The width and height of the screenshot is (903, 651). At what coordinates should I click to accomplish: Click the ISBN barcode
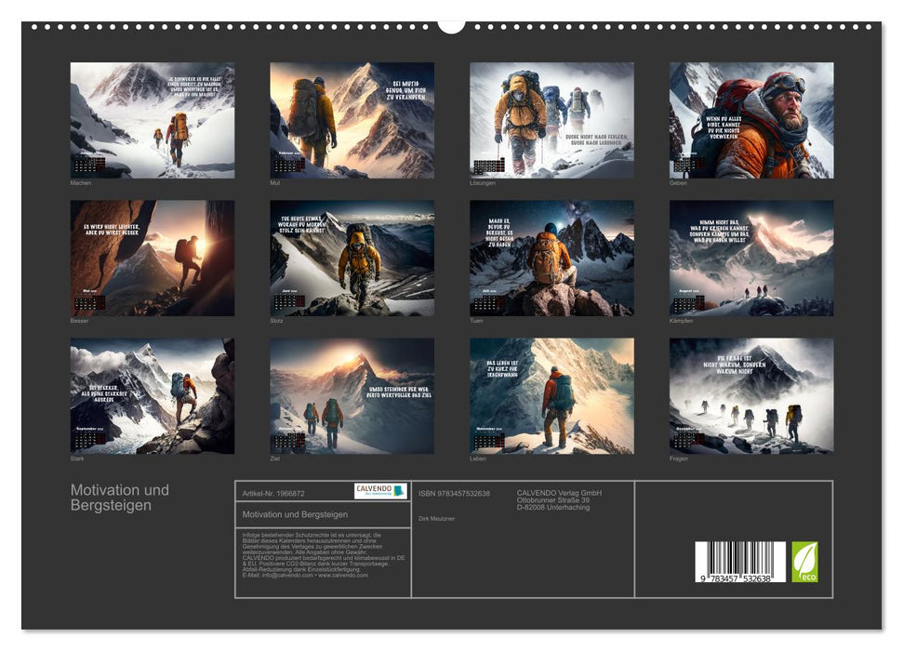coord(740,562)
